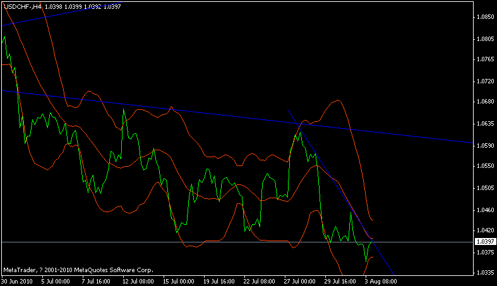
Task: Click the 27 Jul 00:00 time marker
Action: (x=299, y=281)
